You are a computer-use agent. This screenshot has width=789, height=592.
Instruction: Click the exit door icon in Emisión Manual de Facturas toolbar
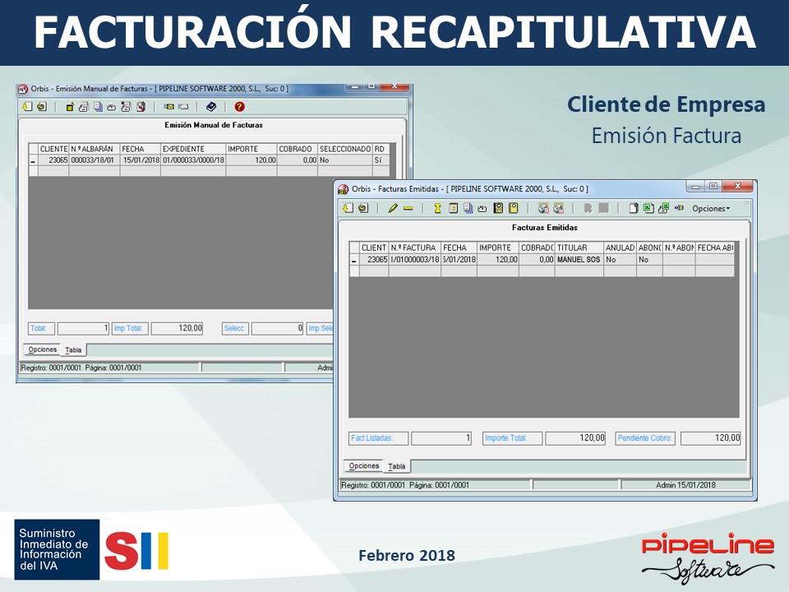[27, 107]
